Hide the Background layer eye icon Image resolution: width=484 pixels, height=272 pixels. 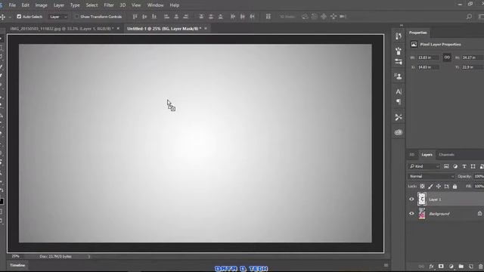pos(411,213)
